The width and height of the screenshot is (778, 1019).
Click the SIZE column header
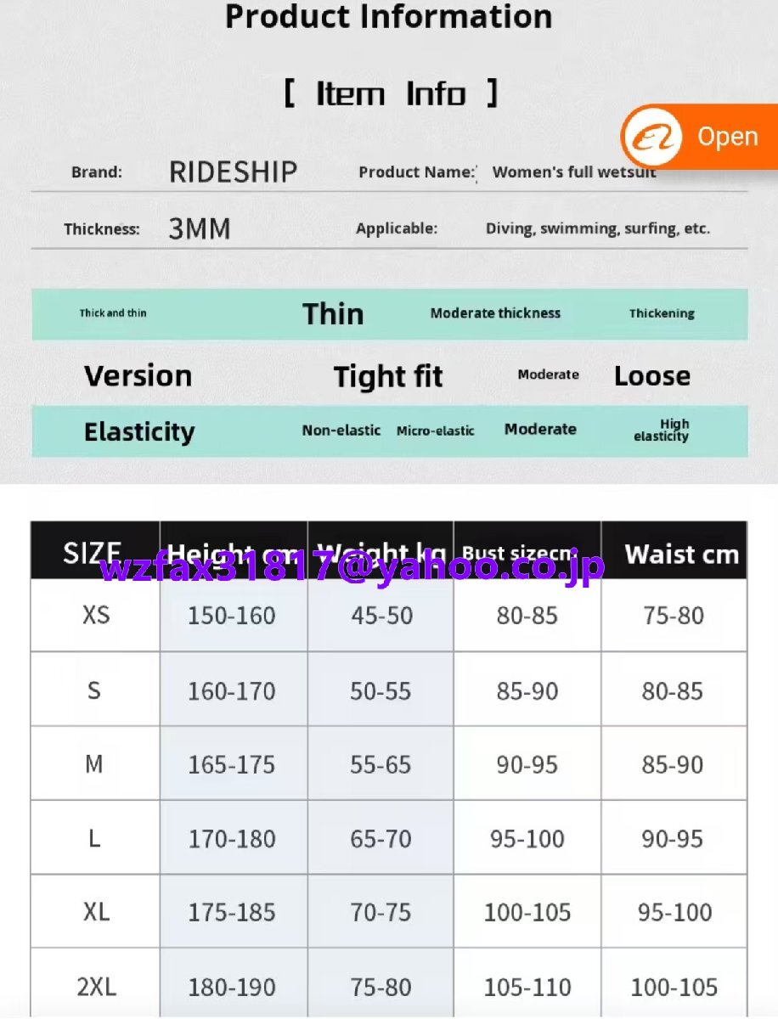[92, 552]
